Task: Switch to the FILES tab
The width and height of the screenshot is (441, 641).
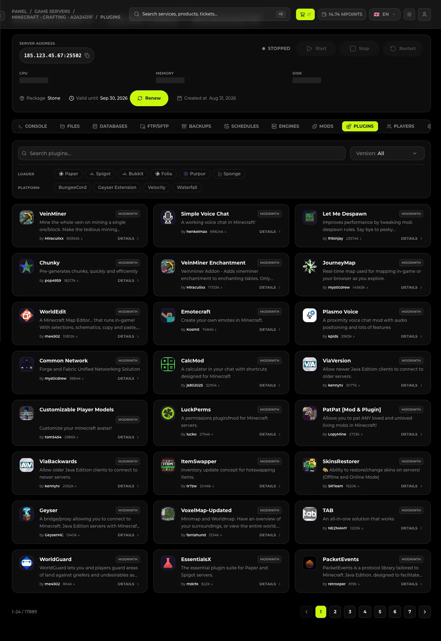Action: pyautogui.click(x=70, y=126)
